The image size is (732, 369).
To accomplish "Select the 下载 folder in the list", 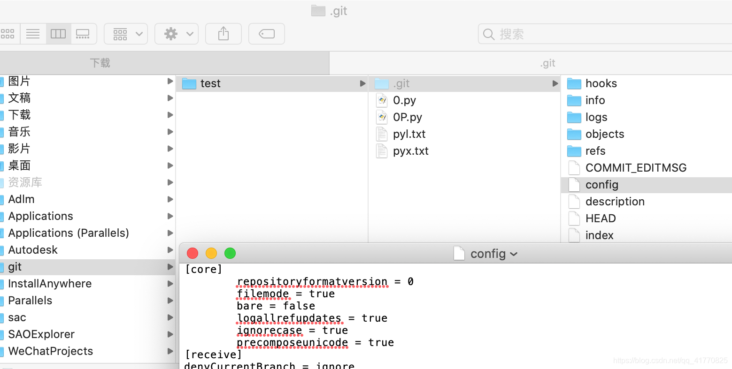I will [x=87, y=115].
